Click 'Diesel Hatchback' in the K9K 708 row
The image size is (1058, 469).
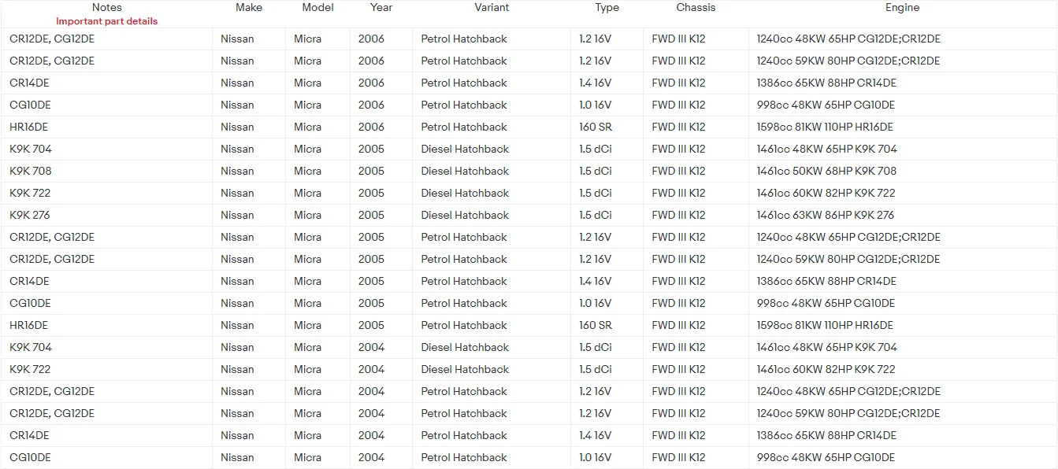click(465, 171)
